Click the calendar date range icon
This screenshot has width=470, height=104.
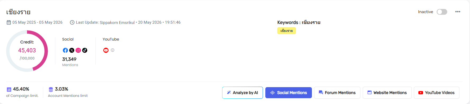click(9, 22)
